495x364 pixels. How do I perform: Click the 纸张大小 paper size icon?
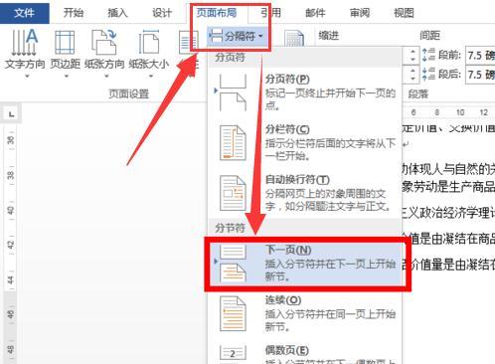click(x=148, y=42)
